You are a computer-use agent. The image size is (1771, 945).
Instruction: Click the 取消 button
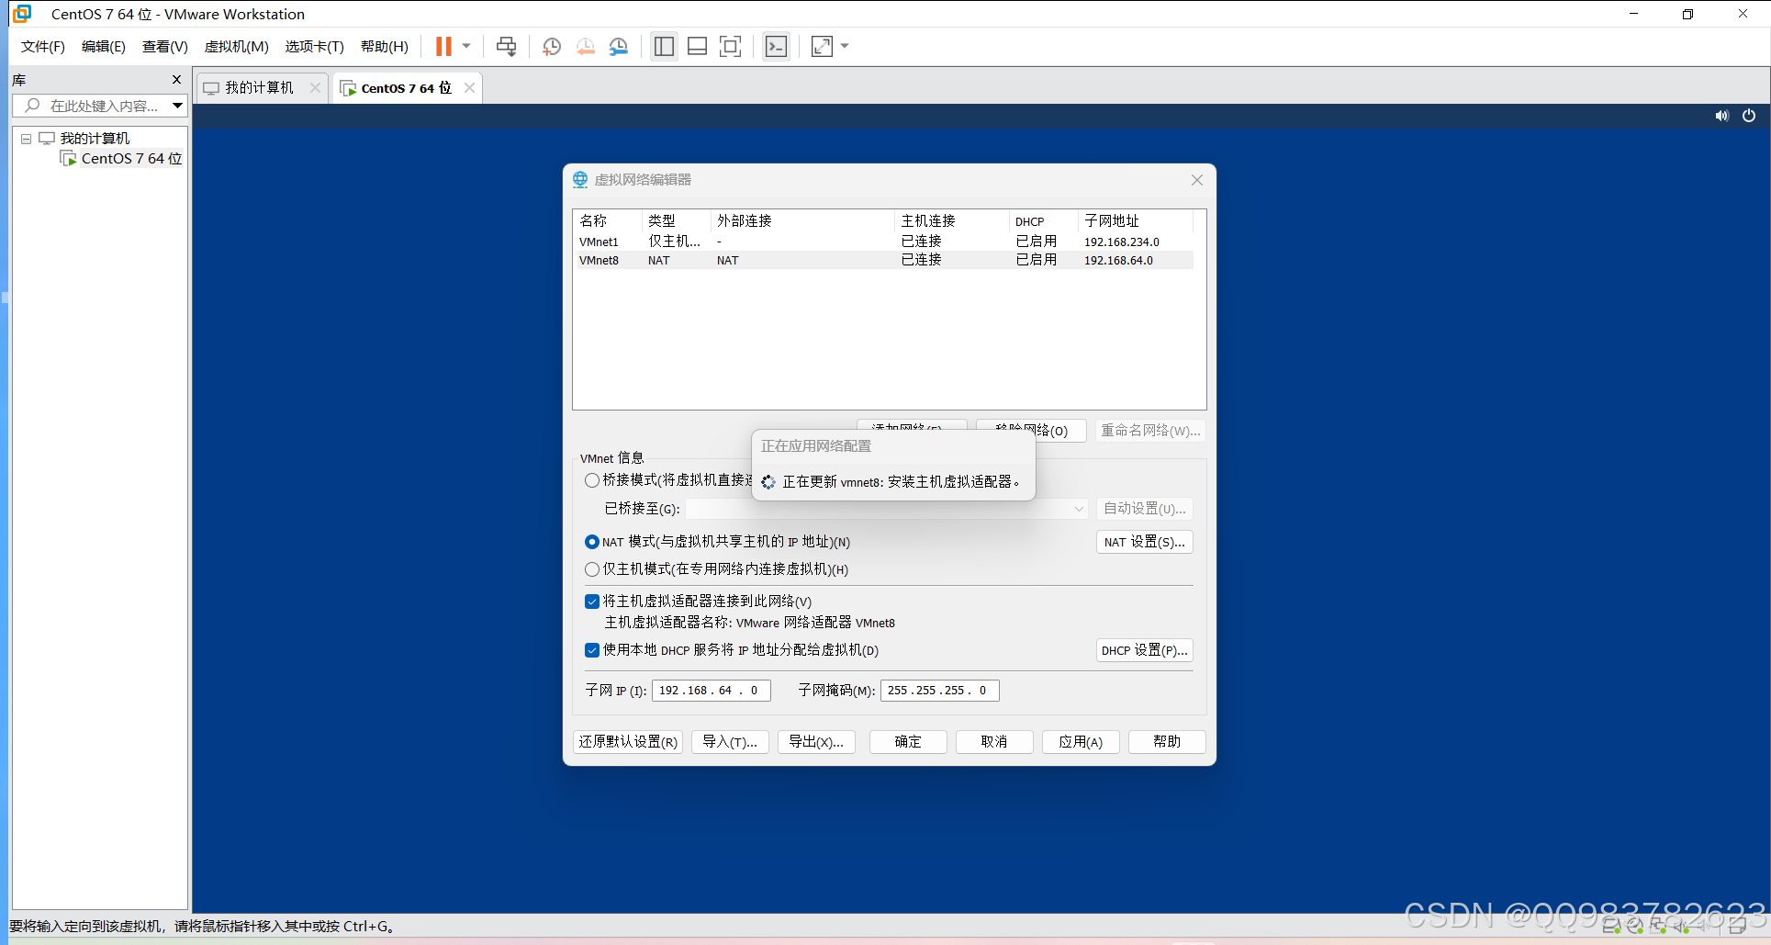pyautogui.click(x=994, y=742)
